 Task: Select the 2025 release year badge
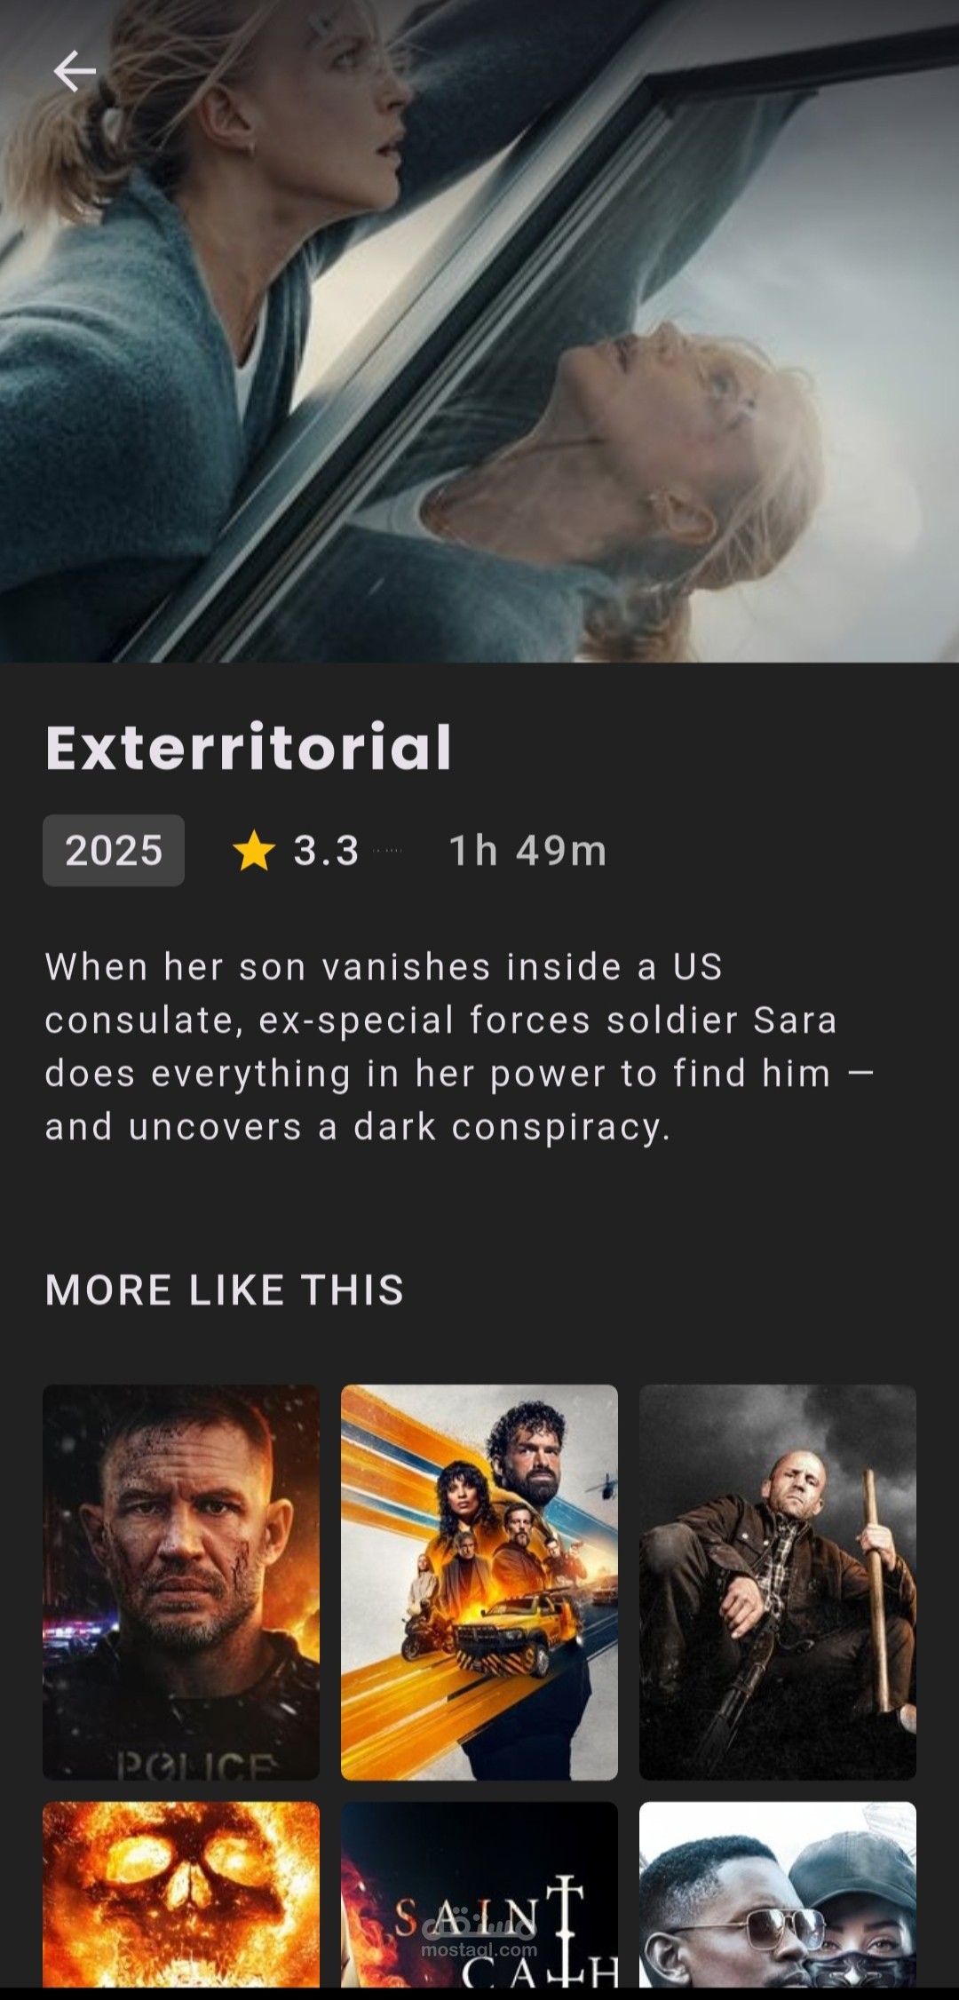tap(114, 850)
